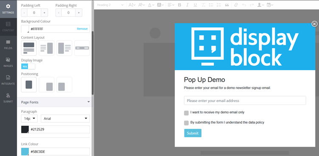Screen dimensions: 319x156
Task: Click the Background Colour swatch
Action: coord(25,29)
